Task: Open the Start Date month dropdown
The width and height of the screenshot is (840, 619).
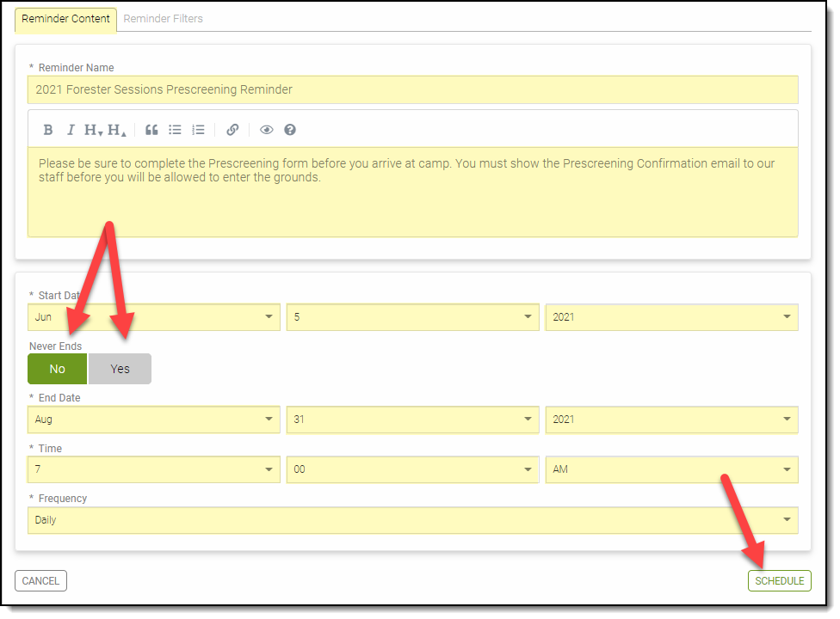Action: pyautogui.click(x=153, y=317)
